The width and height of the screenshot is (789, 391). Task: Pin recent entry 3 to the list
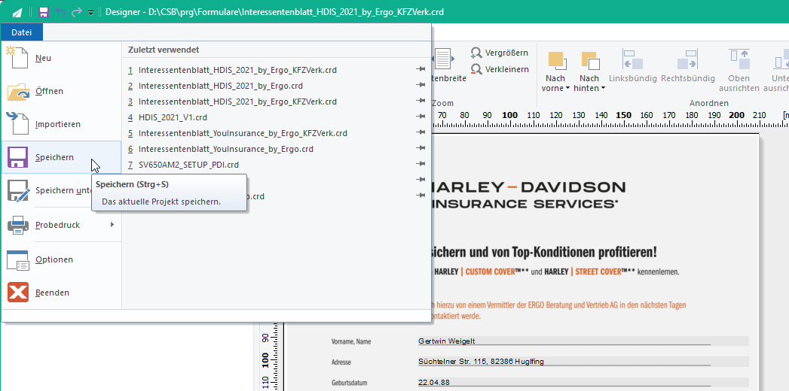(x=421, y=102)
